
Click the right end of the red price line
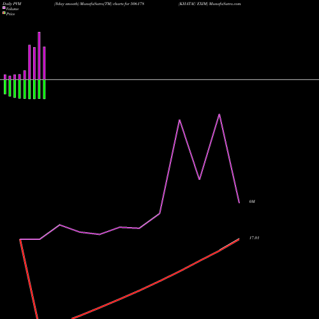[239, 239]
